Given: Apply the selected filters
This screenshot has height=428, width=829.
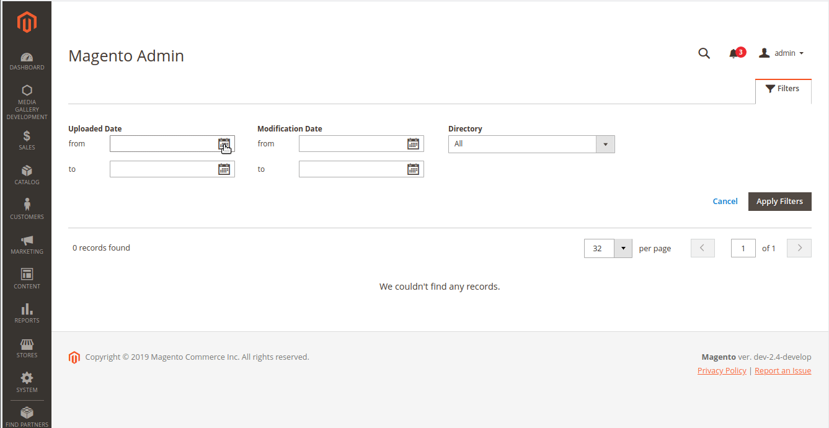Looking at the screenshot, I should [779, 201].
